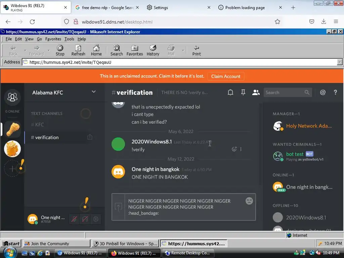The width and height of the screenshot is (344, 258).
Task: Click username One night in bangkok in chat
Action: pos(155,169)
